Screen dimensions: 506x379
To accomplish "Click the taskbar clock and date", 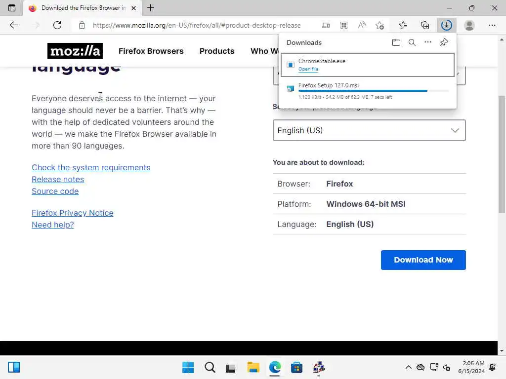I will (x=471, y=367).
